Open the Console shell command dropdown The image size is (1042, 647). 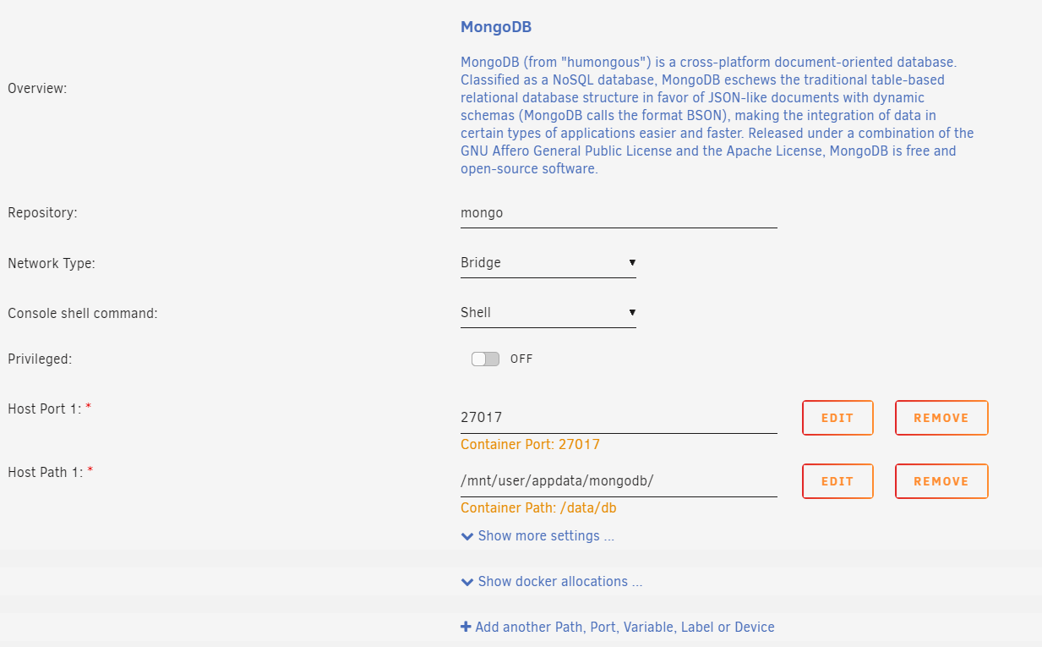tap(548, 313)
